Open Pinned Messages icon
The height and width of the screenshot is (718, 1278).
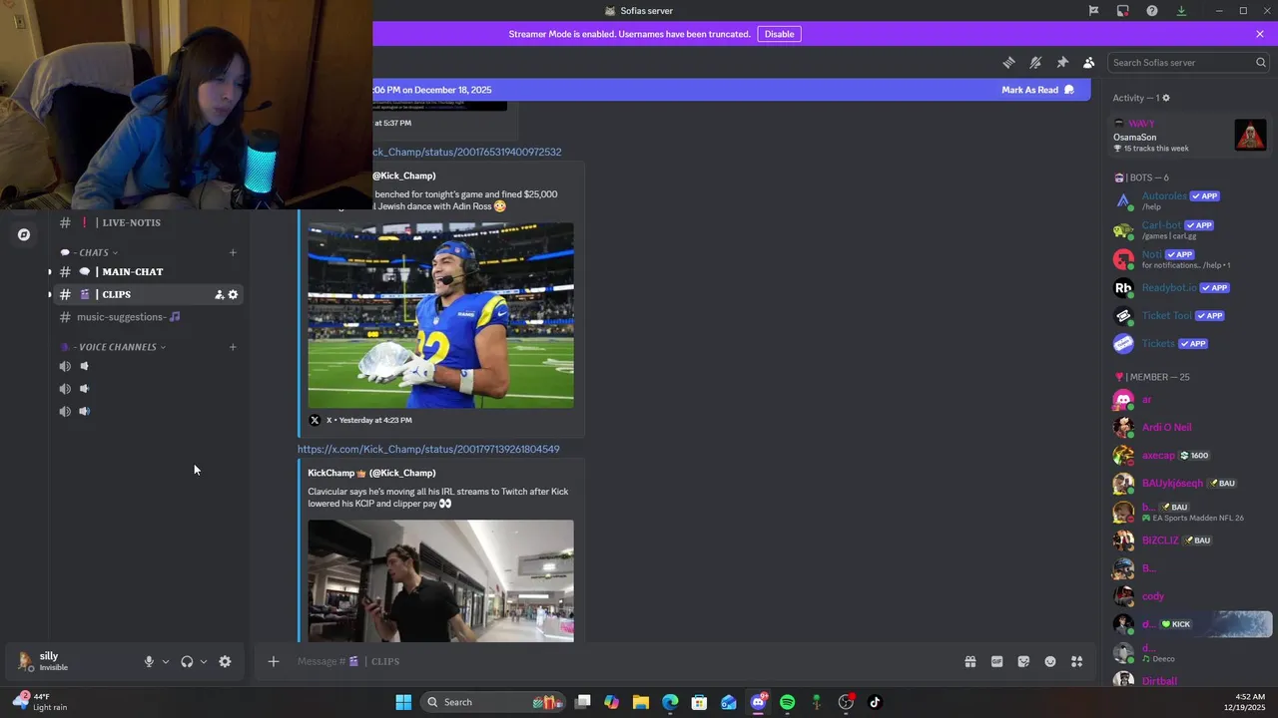(x=1062, y=62)
